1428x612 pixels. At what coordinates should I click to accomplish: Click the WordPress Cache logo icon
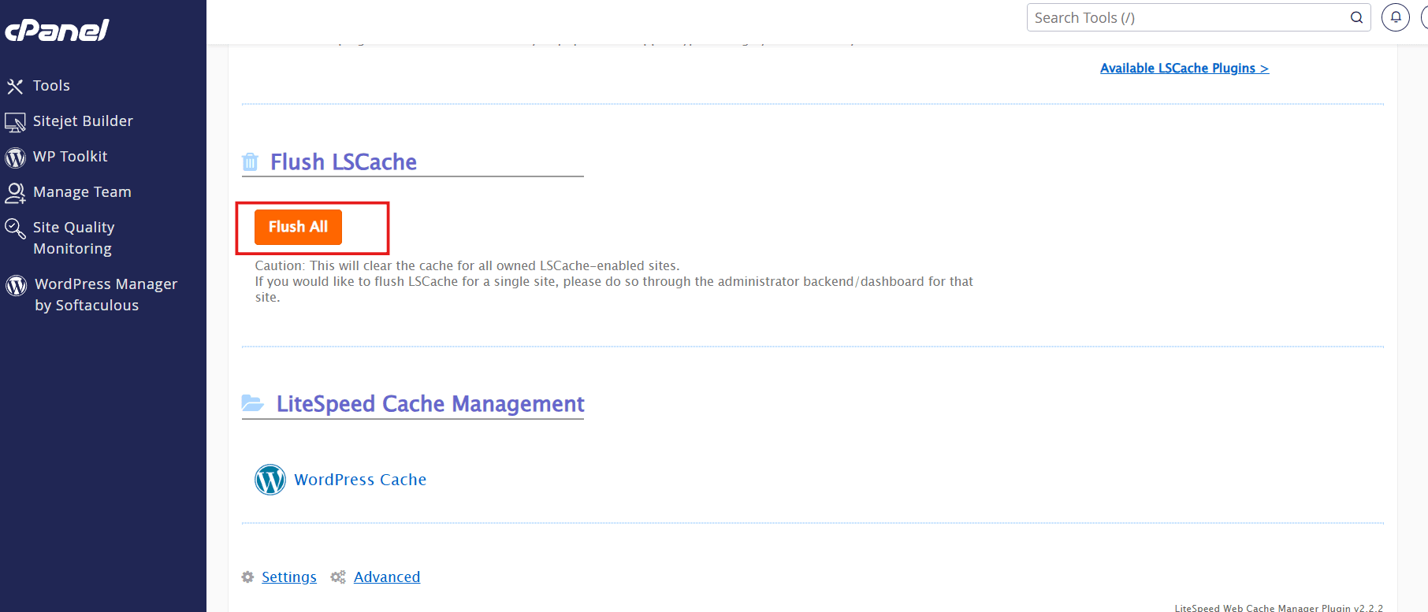(x=270, y=480)
